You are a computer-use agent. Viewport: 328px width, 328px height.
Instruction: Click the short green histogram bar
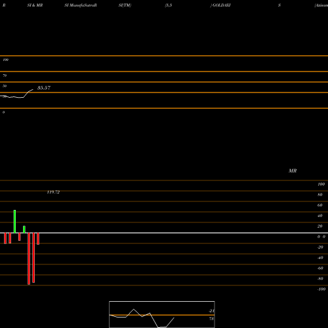(x=24, y=230)
